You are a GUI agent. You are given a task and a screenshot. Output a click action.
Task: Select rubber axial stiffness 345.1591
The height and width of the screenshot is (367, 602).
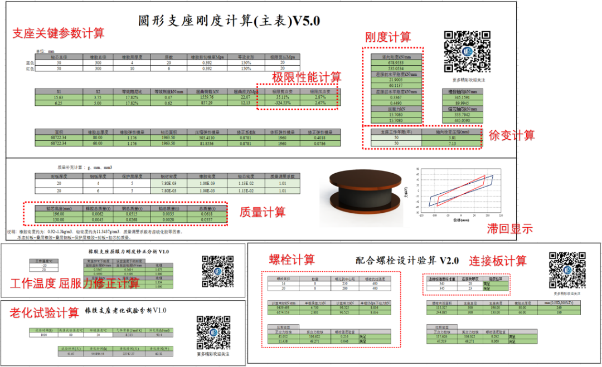[462, 97]
